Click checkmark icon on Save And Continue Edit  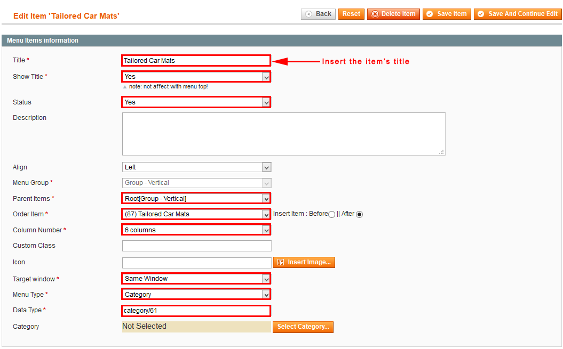coord(481,14)
